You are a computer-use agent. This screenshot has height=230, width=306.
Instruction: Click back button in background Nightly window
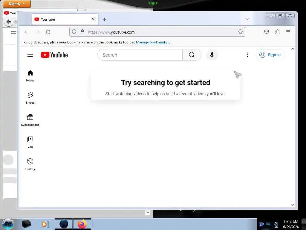8,22
